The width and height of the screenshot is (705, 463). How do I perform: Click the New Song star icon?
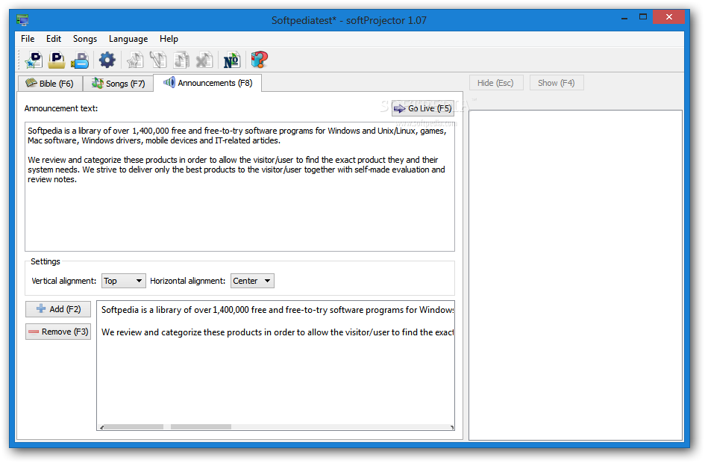click(x=135, y=60)
